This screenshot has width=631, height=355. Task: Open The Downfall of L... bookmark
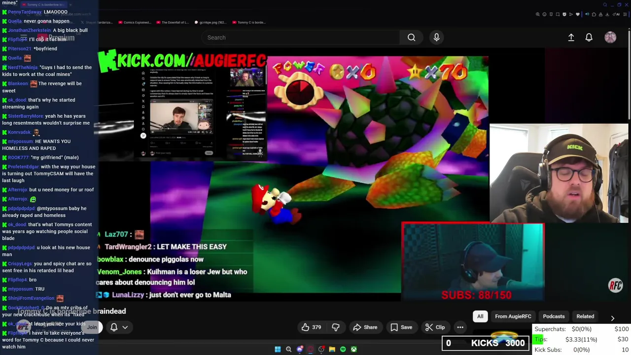[172, 22]
